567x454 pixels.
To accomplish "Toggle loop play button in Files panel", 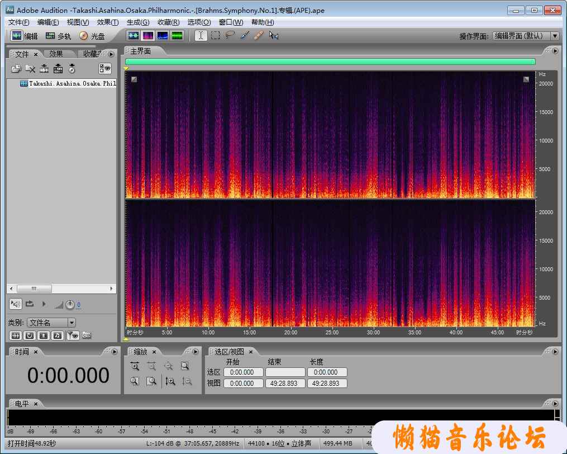I will [30, 304].
